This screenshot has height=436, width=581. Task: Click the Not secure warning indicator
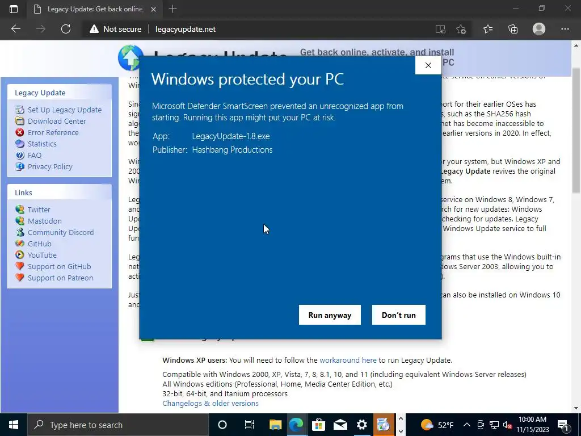pyautogui.click(x=116, y=29)
